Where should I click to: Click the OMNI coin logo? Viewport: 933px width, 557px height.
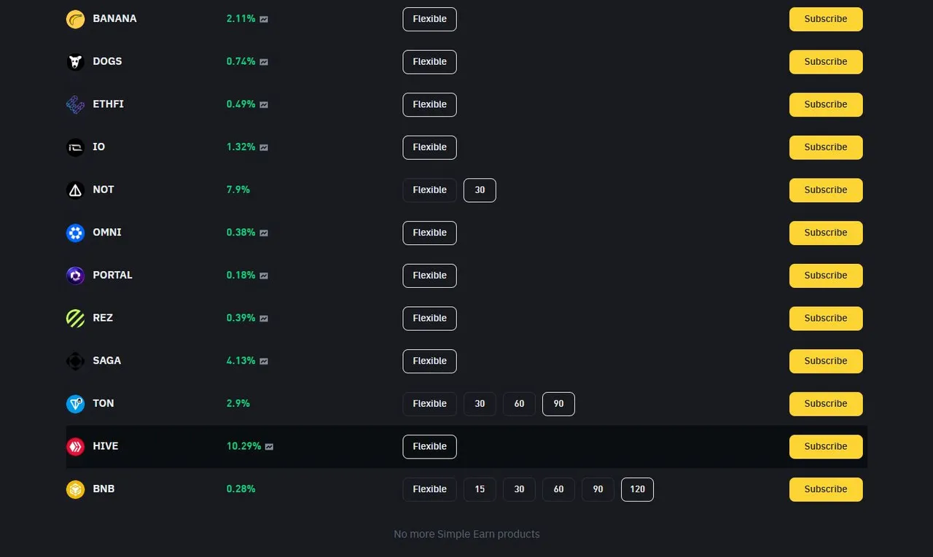point(76,233)
